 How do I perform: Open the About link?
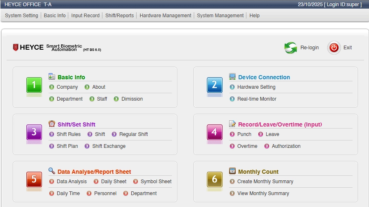point(99,87)
